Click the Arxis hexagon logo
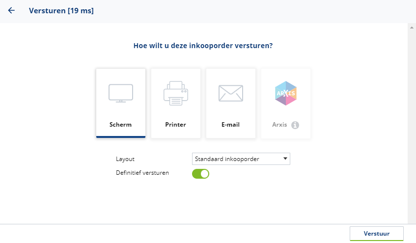 285,93
